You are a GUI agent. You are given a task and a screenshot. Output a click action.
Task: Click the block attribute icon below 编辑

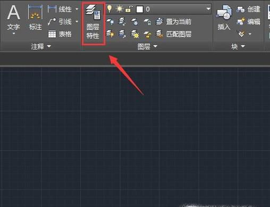point(241,33)
